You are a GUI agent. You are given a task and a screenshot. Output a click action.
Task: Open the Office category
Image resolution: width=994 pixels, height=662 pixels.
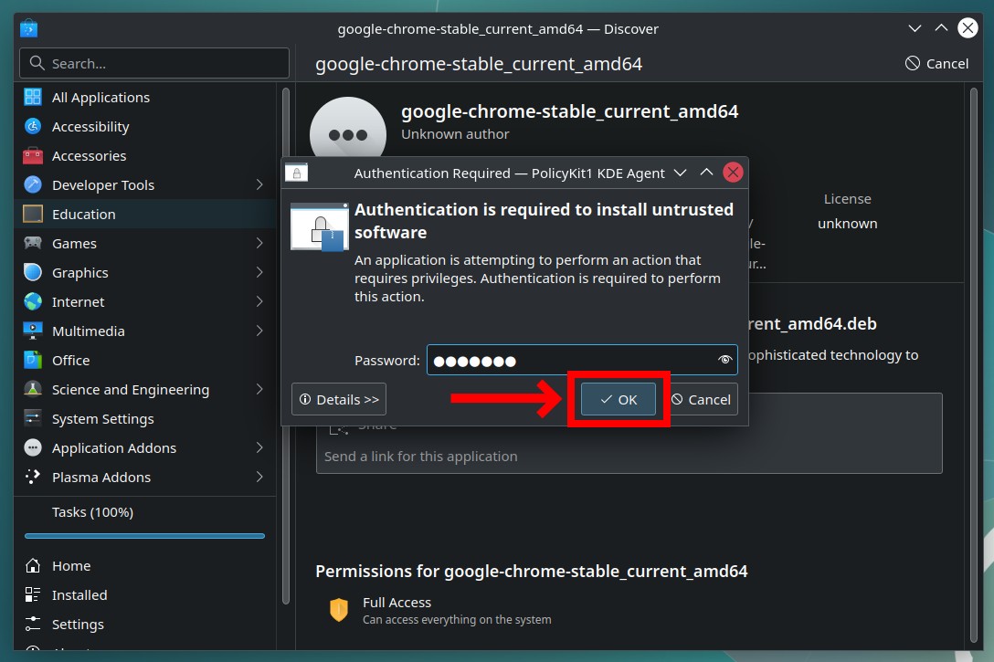(x=145, y=359)
